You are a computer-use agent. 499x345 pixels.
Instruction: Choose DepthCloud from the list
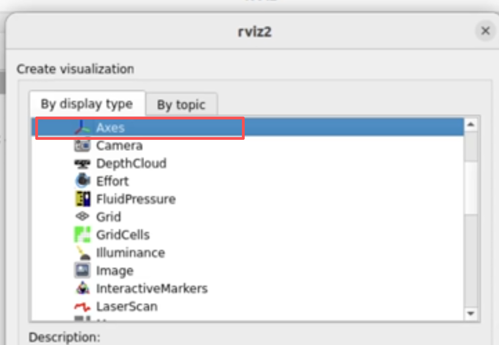[247, 163]
